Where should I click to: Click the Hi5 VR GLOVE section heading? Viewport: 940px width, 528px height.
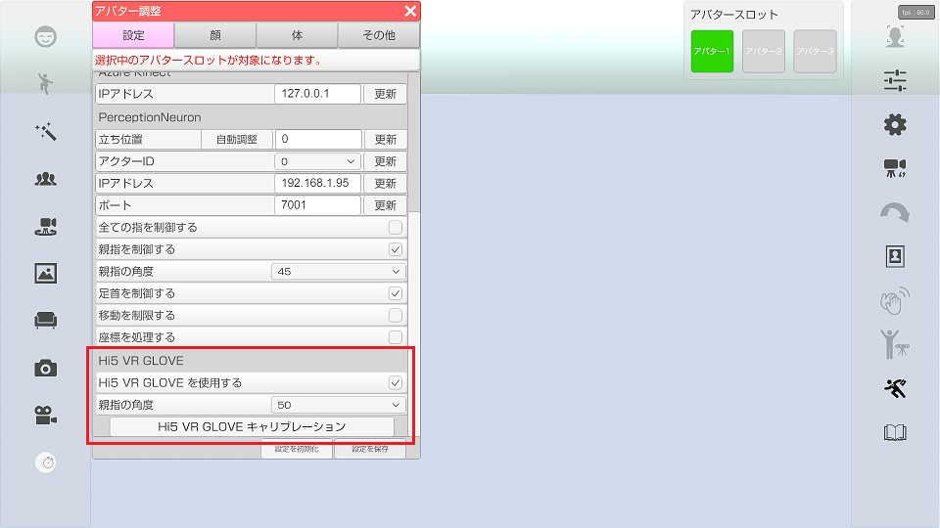141,361
